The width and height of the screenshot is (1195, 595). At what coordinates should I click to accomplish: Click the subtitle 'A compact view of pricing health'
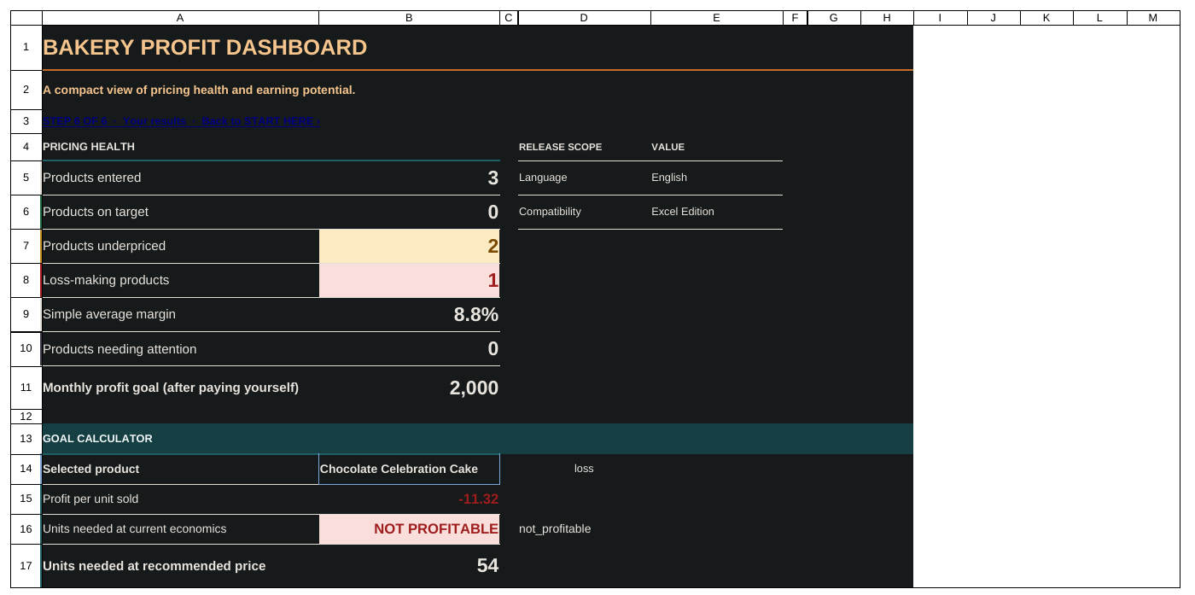(199, 90)
